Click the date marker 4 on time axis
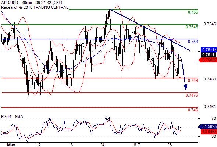This screenshot has height=147, width=217. click(x=103, y=145)
